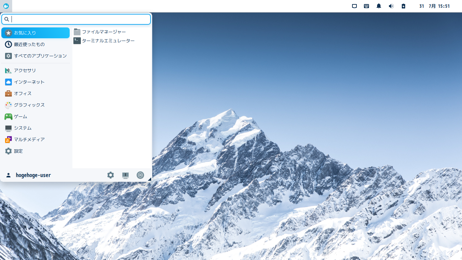This screenshot has width=462, height=260.
Task: Launch ターミナルエミュレーター from favorites
Action: [x=112, y=41]
